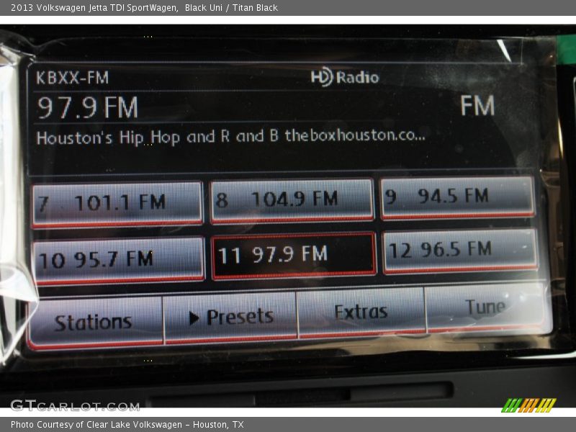Click the striped color logo at bottom right
This screenshot has height=432, width=576.
(528, 405)
